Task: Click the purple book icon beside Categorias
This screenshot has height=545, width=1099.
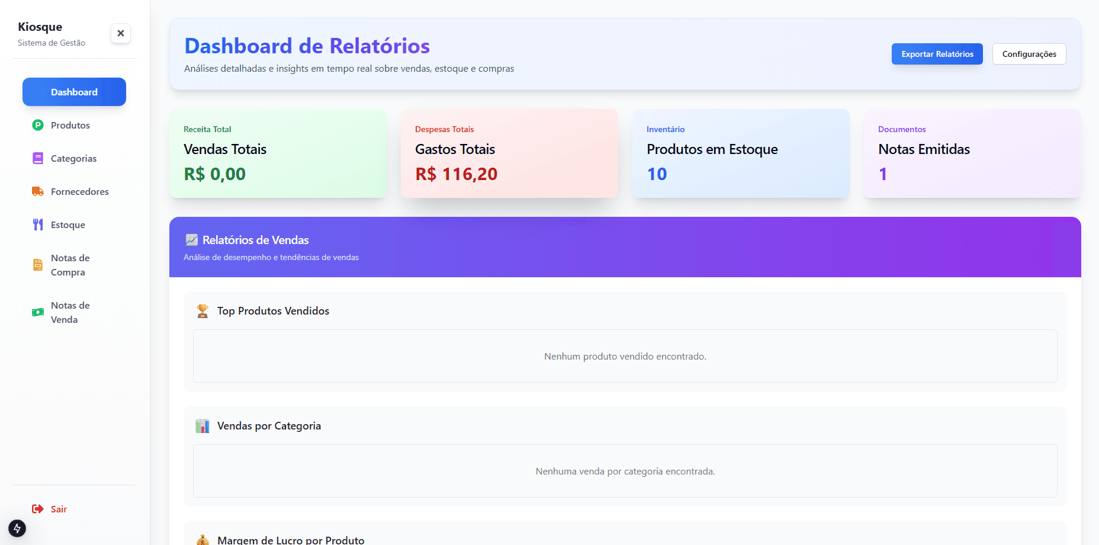Action: (37, 158)
